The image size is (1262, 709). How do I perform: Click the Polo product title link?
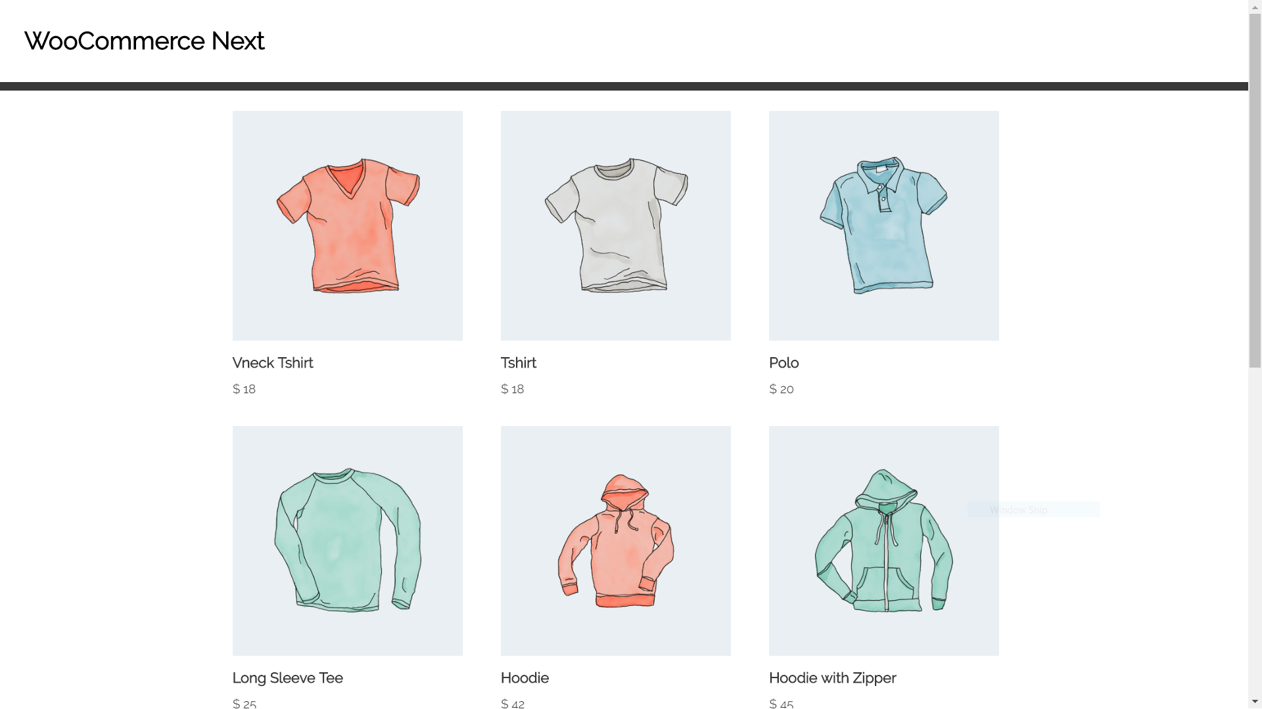[783, 362]
